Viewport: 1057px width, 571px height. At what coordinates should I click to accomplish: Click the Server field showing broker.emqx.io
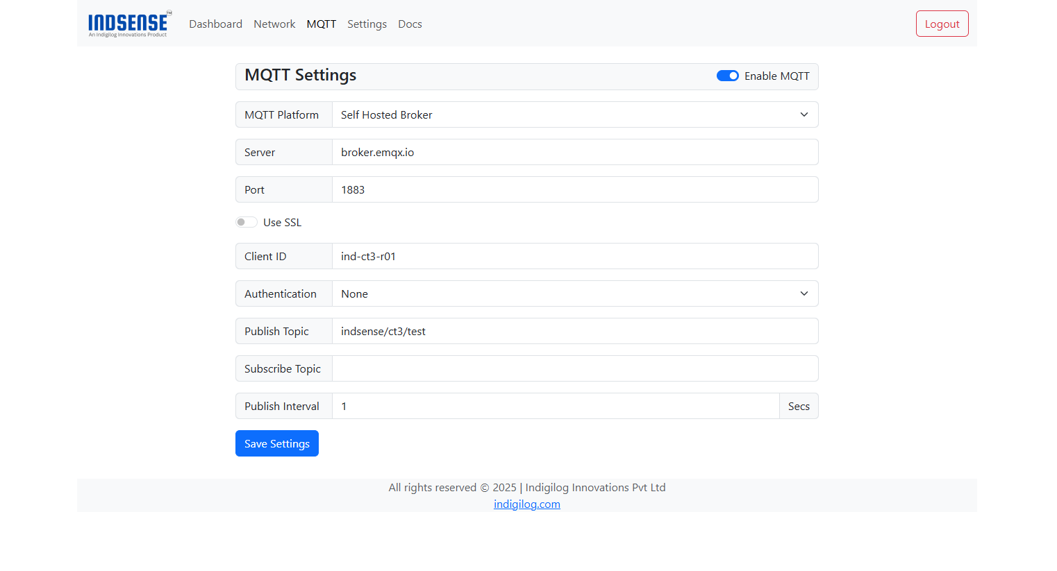pos(575,152)
